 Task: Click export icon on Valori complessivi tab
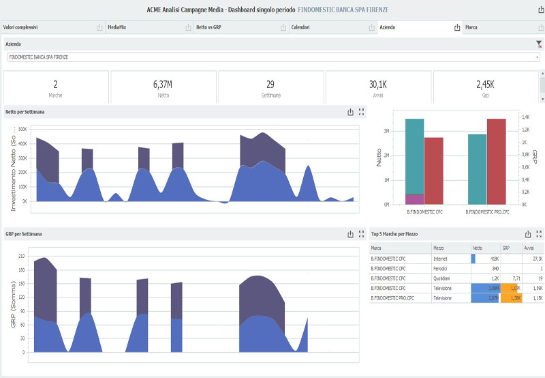coord(99,28)
